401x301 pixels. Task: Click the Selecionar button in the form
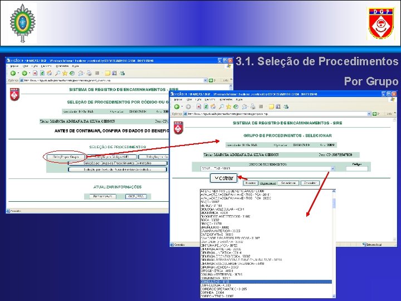pos(288,183)
